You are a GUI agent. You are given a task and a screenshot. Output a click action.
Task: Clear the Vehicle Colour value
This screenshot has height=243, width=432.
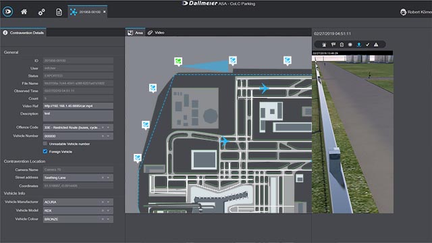point(103,219)
